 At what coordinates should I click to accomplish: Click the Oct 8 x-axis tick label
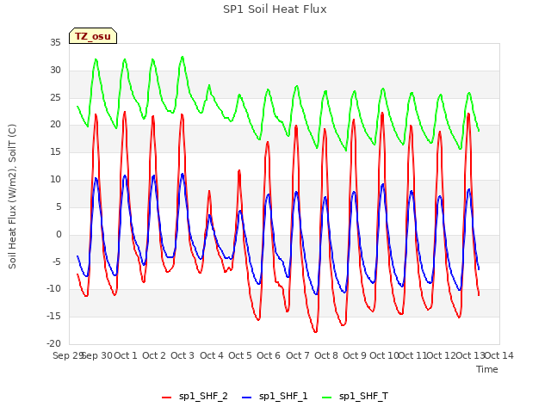point(326,355)
